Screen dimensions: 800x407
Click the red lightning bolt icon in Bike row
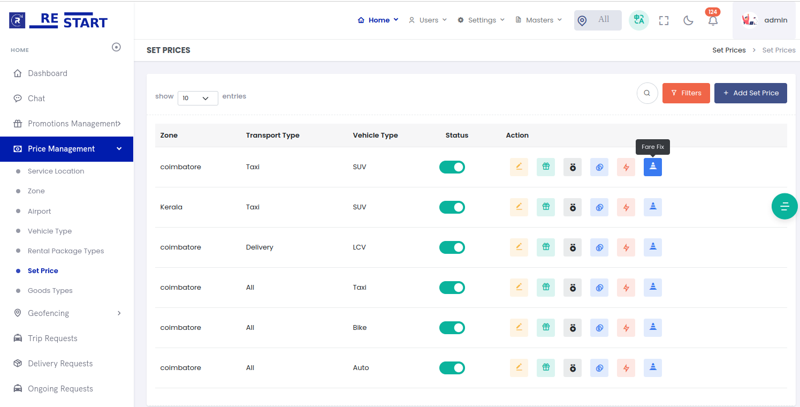pyautogui.click(x=626, y=328)
